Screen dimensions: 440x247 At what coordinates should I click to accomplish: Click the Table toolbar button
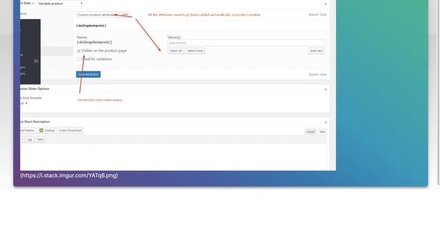(x=40, y=139)
